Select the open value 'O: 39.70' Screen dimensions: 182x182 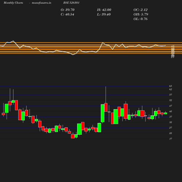(x=68, y=10)
